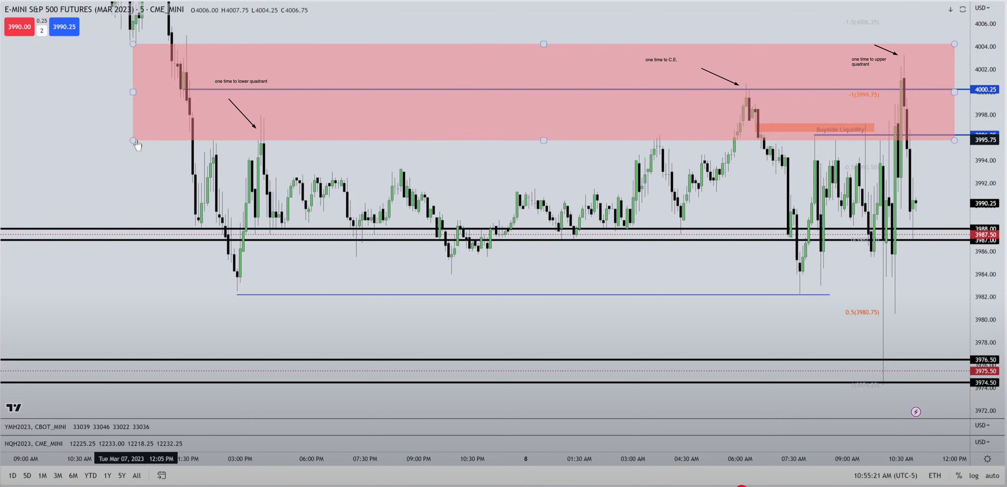
Task: Click the 3974.50 price label on scale
Action: tap(985, 382)
